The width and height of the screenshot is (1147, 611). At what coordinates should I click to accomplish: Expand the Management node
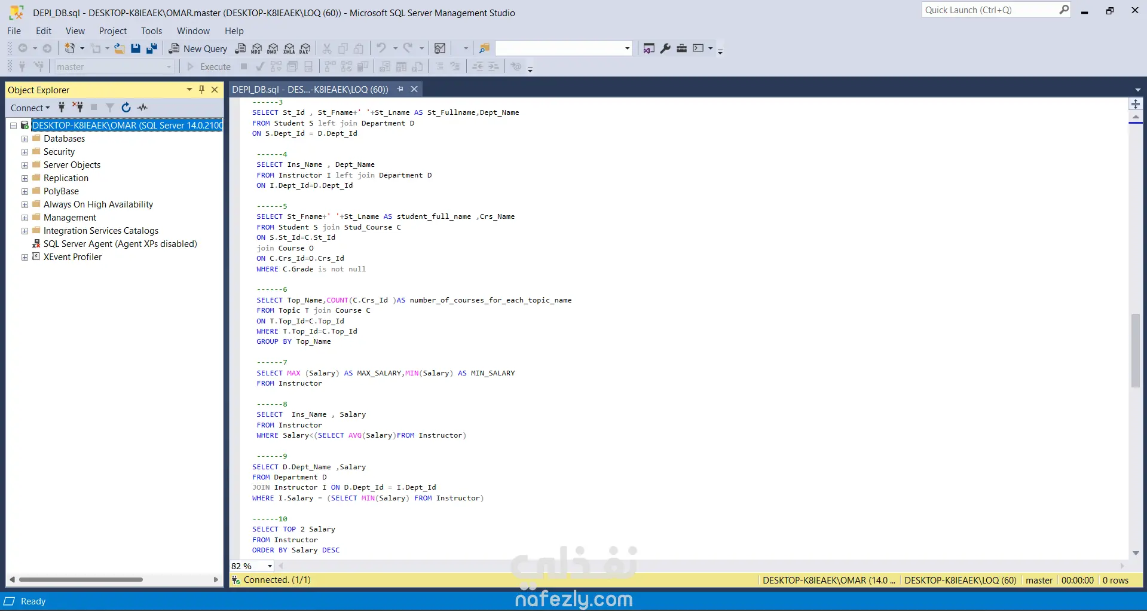[x=25, y=218]
